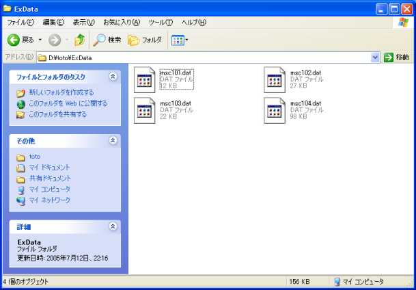This screenshot has height=290, width=416.
Task: Click 新しいフォルダを作成する link
Action: pos(61,92)
